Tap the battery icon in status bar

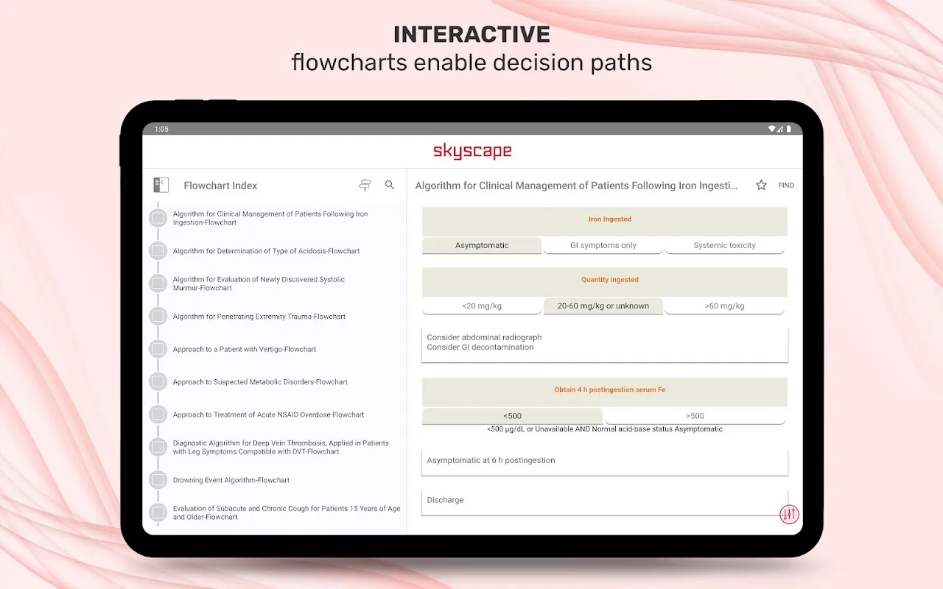pyautogui.click(x=789, y=129)
